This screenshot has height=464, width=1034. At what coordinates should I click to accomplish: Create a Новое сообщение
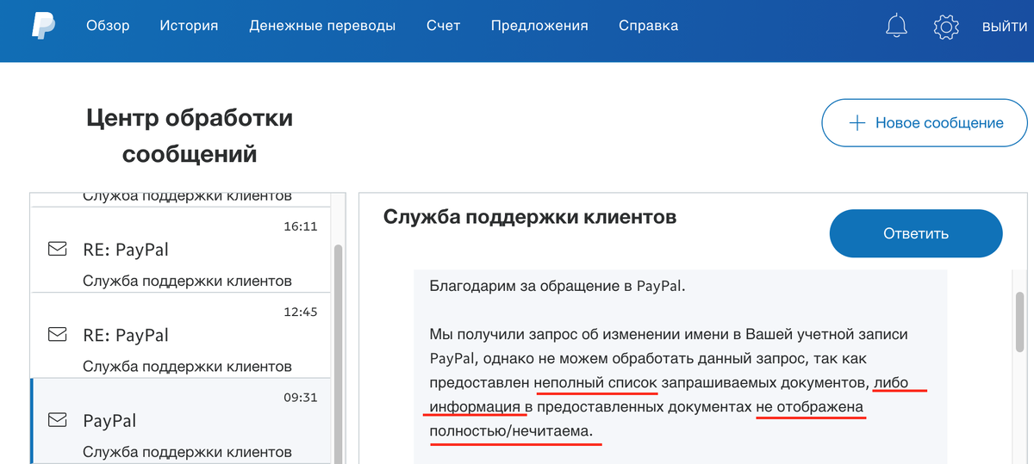click(x=925, y=123)
